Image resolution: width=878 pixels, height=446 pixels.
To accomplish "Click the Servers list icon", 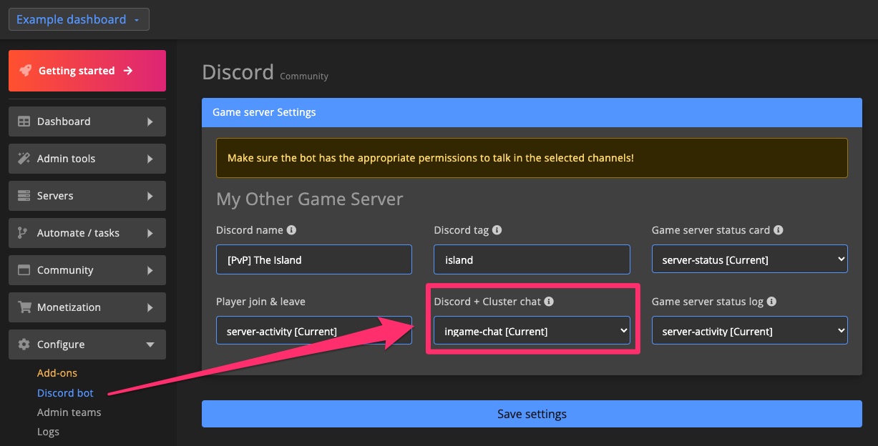I will coord(25,196).
